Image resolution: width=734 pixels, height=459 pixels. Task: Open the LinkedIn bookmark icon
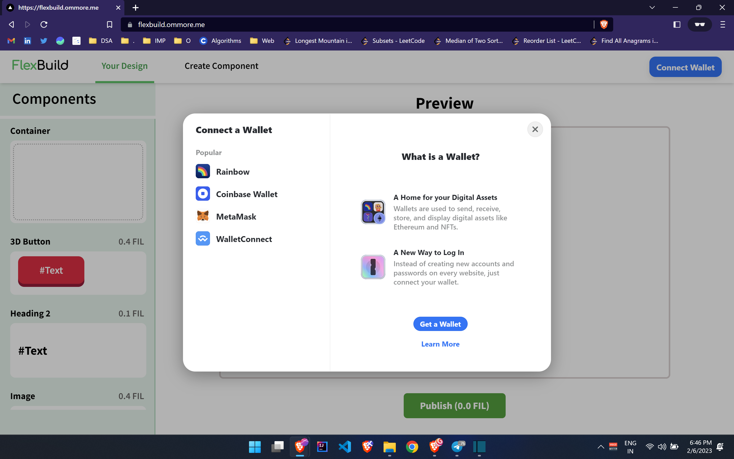tap(27, 41)
